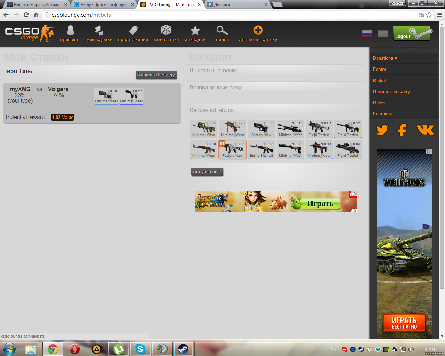Screen dimensions: 445x356
Task: Confirm with the Are you sure? button
Action: click(x=207, y=172)
